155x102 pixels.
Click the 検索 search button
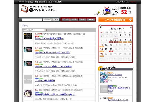(56, 20)
